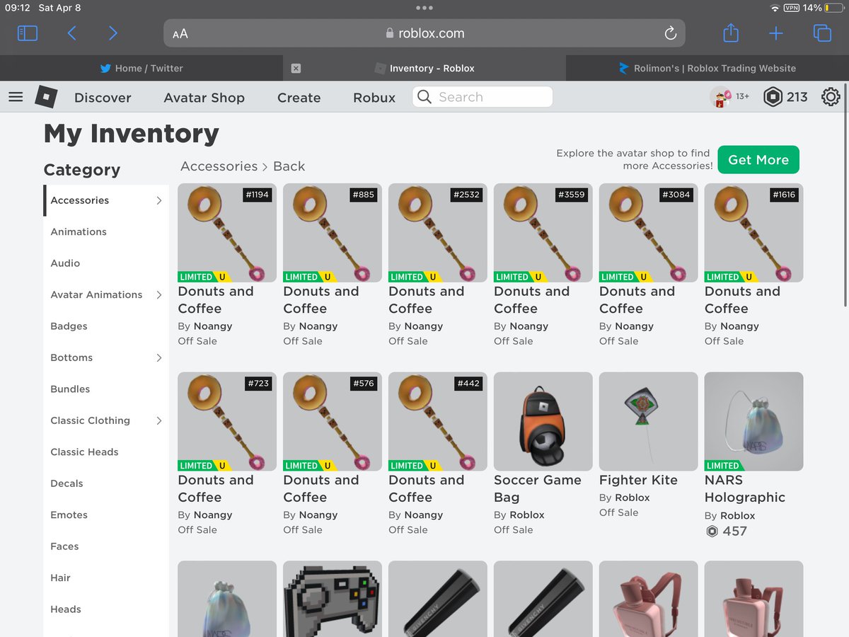Open the Avatar Shop menu item
The height and width of the screenshot is (637, 849).
click(204, 98)
